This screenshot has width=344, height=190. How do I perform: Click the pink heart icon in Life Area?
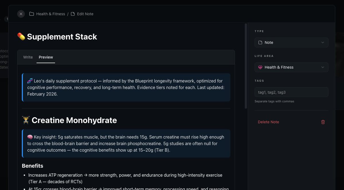tap(260, 67)
